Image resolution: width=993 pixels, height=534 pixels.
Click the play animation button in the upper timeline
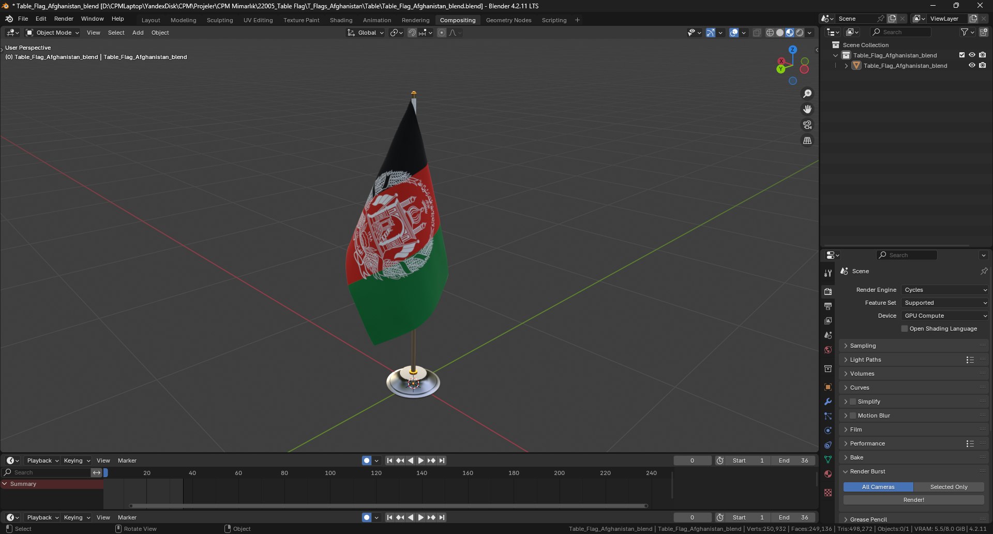(421, 461)
